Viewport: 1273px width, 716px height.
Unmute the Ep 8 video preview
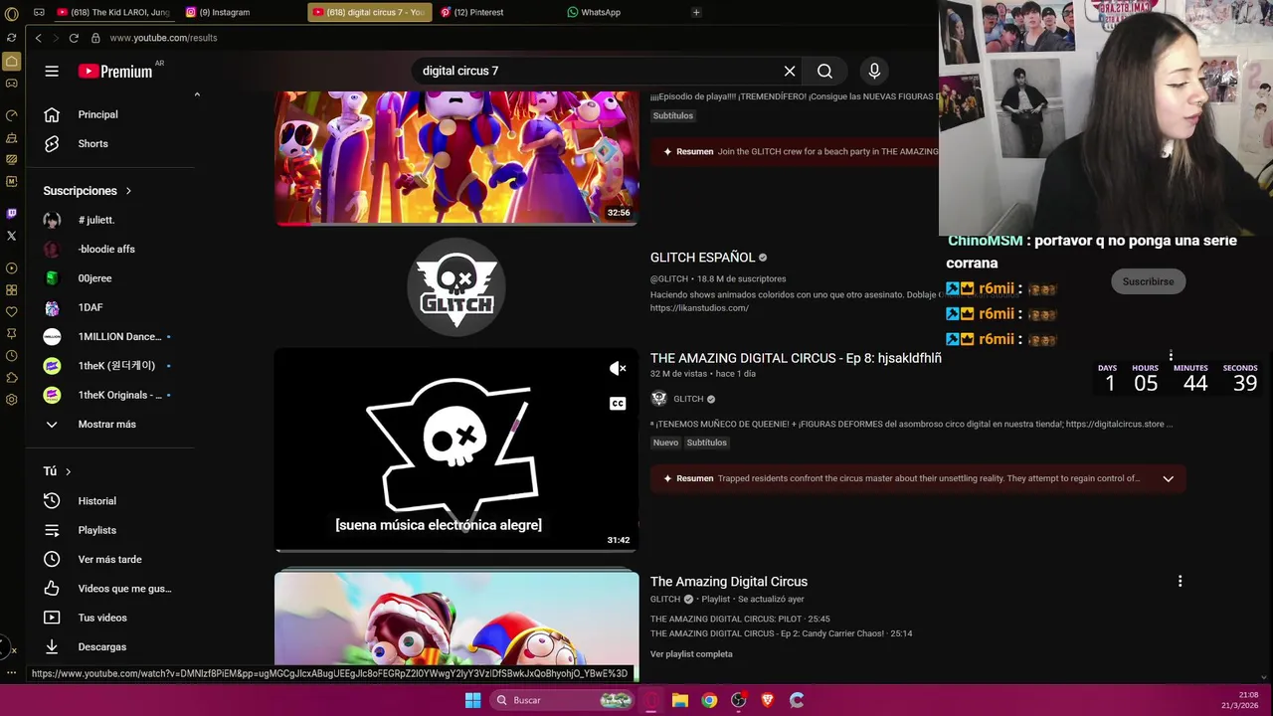(x=618, y=368)
